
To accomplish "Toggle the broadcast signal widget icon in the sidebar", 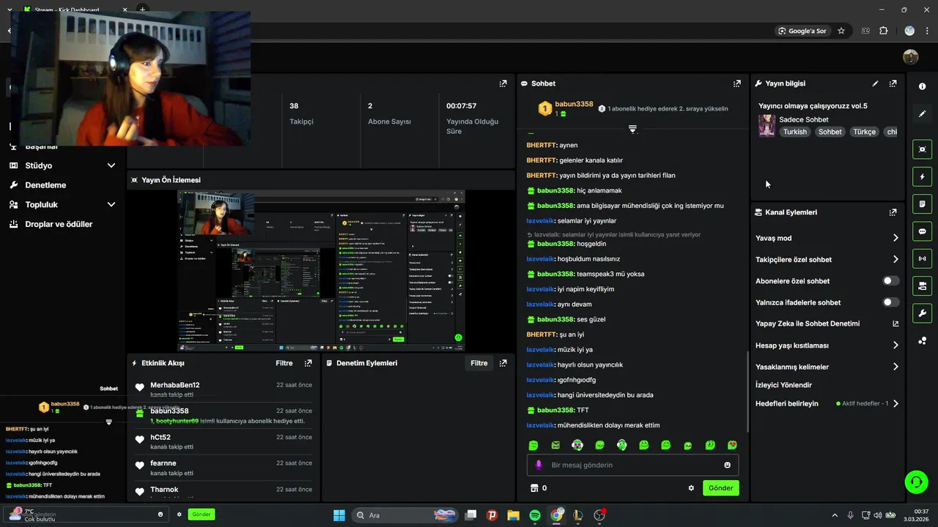I will 922,258.
